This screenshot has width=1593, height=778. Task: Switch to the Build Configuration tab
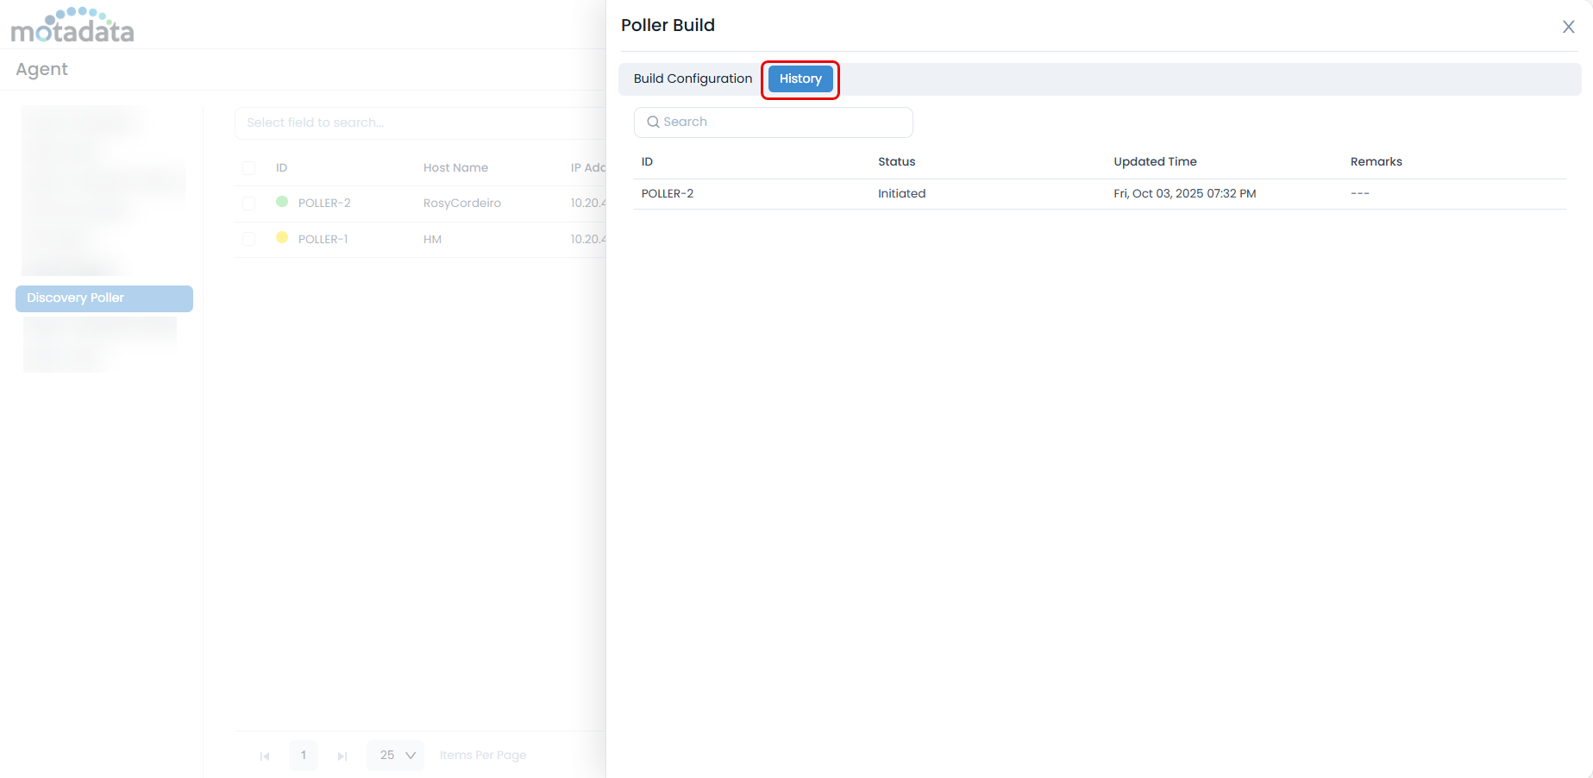pyautogui.click(x=693, y=78)
